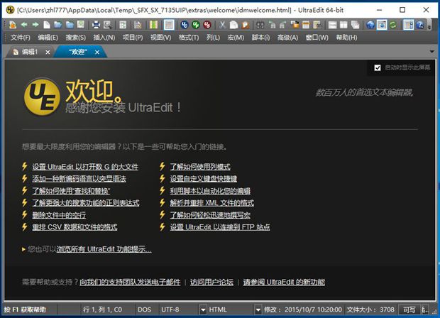
Task: Click the printer icon in the toolbar
Action: [96, 25]
